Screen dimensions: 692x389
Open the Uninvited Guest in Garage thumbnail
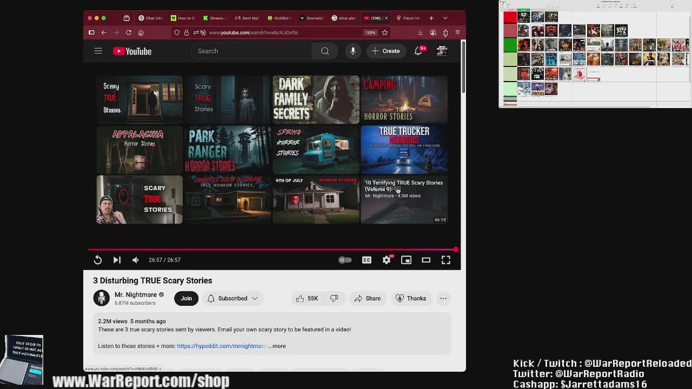coord(228,199)
